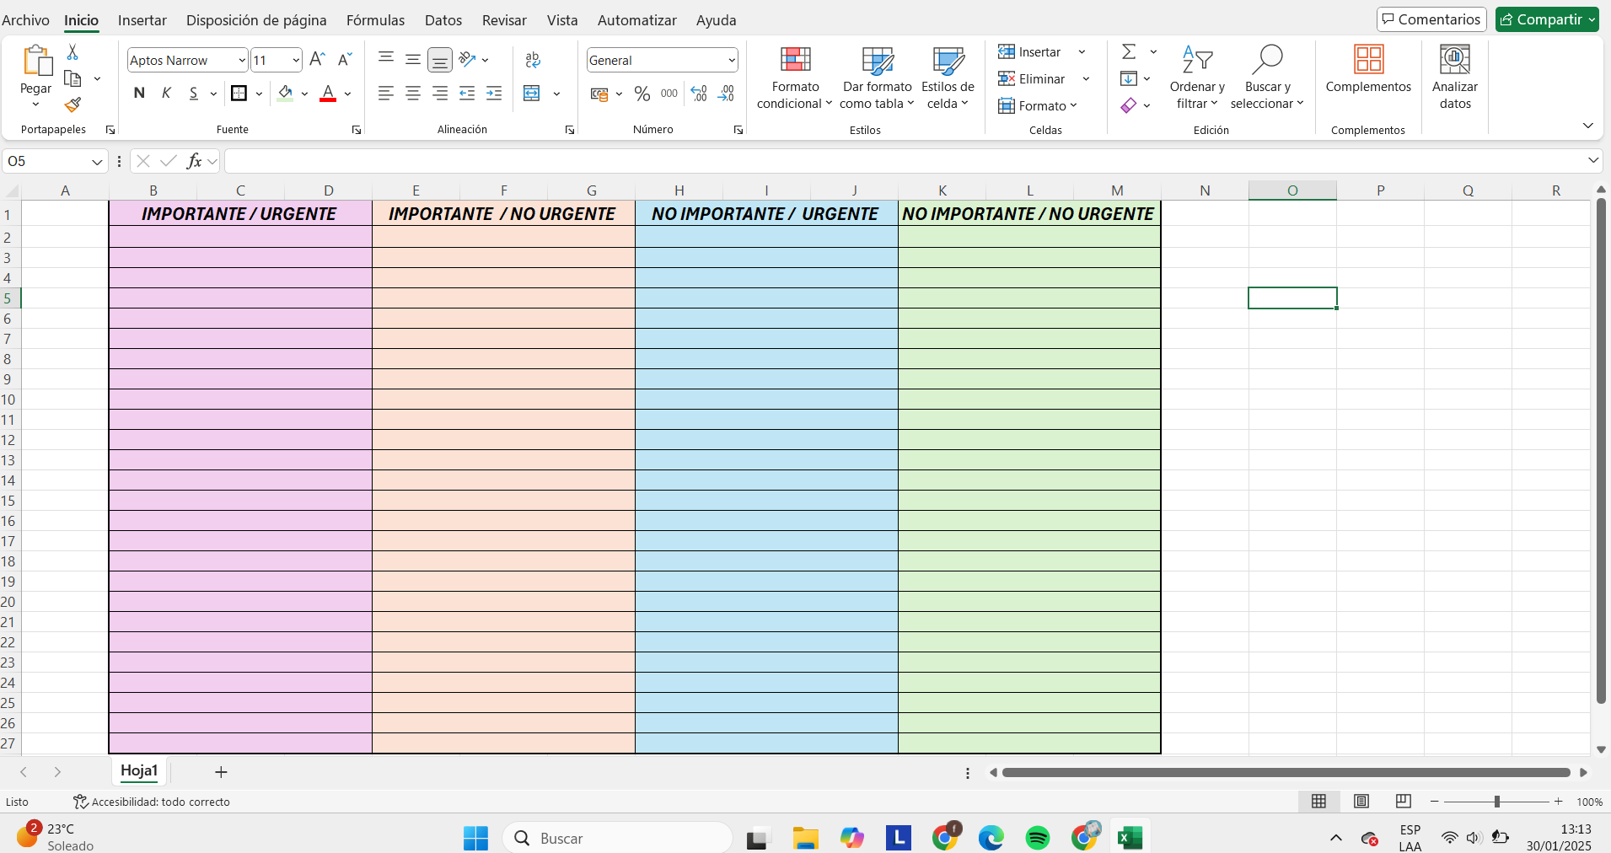
Task: Expand the formula bar chevron
Action: (1593, 160)
